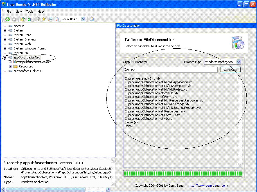This screenshot has height=192, width=257.
Task: Click the Generate button
Action: pos(230,70)
